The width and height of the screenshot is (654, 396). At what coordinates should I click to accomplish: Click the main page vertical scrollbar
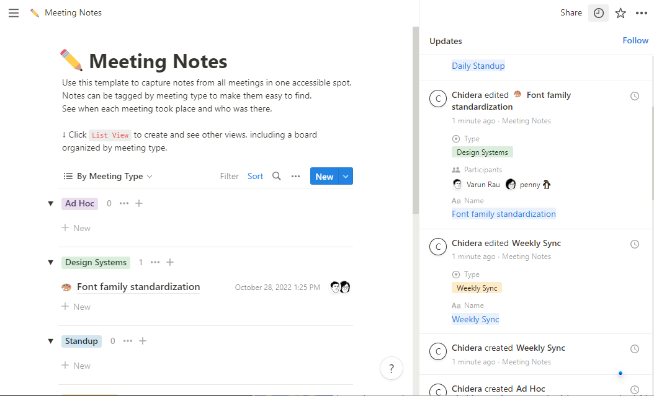(x=416, y=121)
